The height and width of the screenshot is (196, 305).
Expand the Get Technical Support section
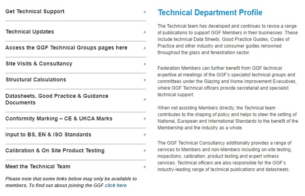(x=35, y=12)
